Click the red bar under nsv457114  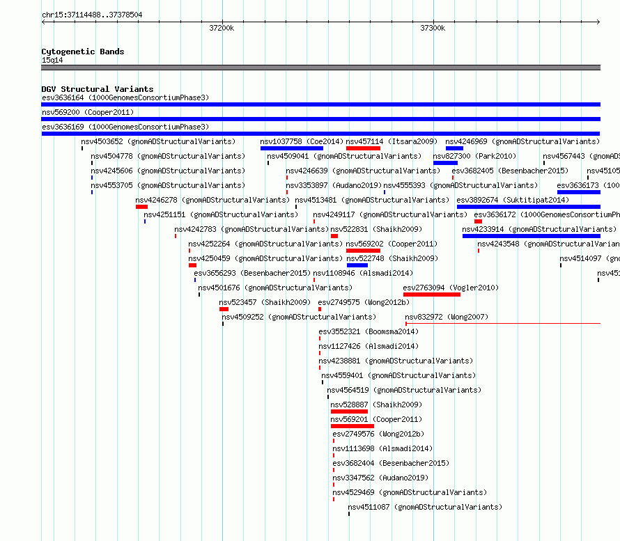363,148
